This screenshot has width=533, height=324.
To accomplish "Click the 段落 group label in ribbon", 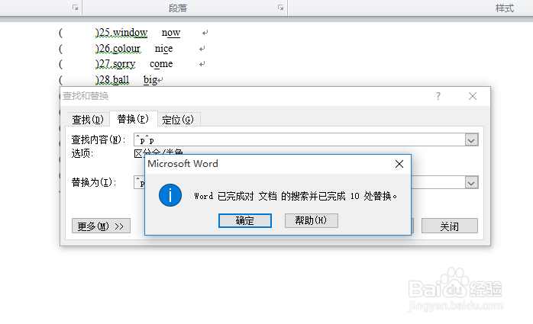I will tap(178, 8).
